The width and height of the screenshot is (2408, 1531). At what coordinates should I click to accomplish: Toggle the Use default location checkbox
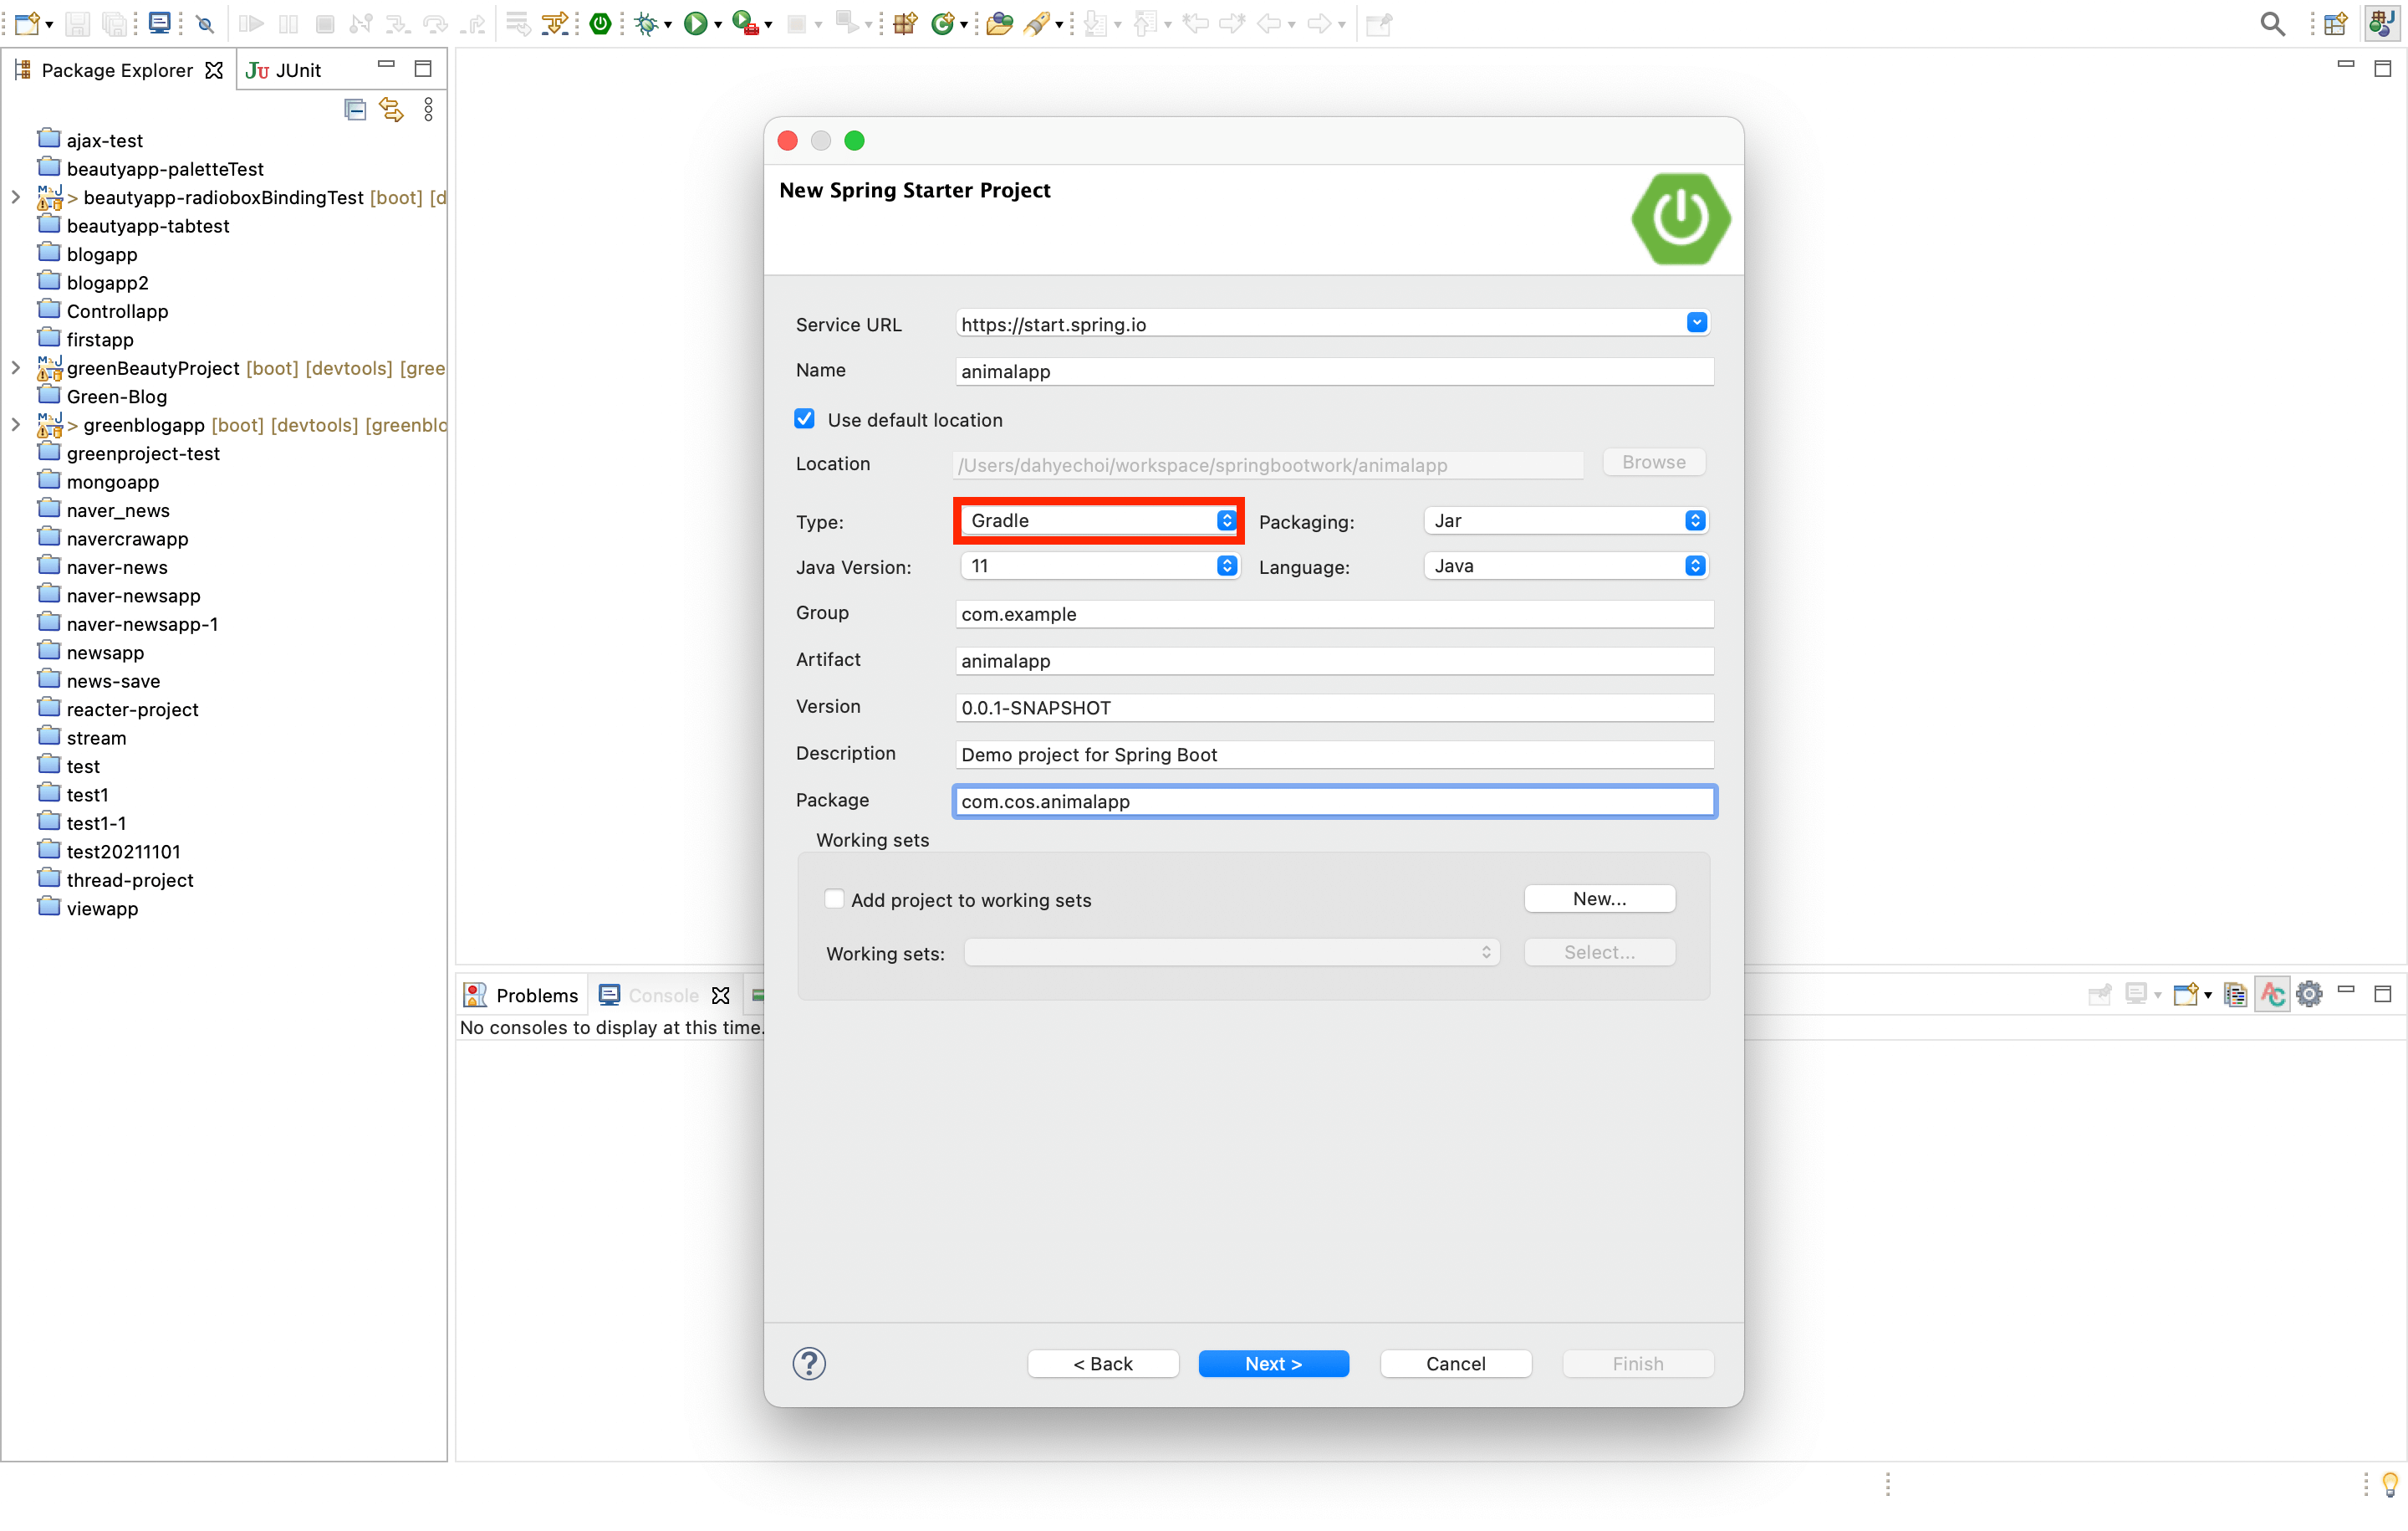805,419
